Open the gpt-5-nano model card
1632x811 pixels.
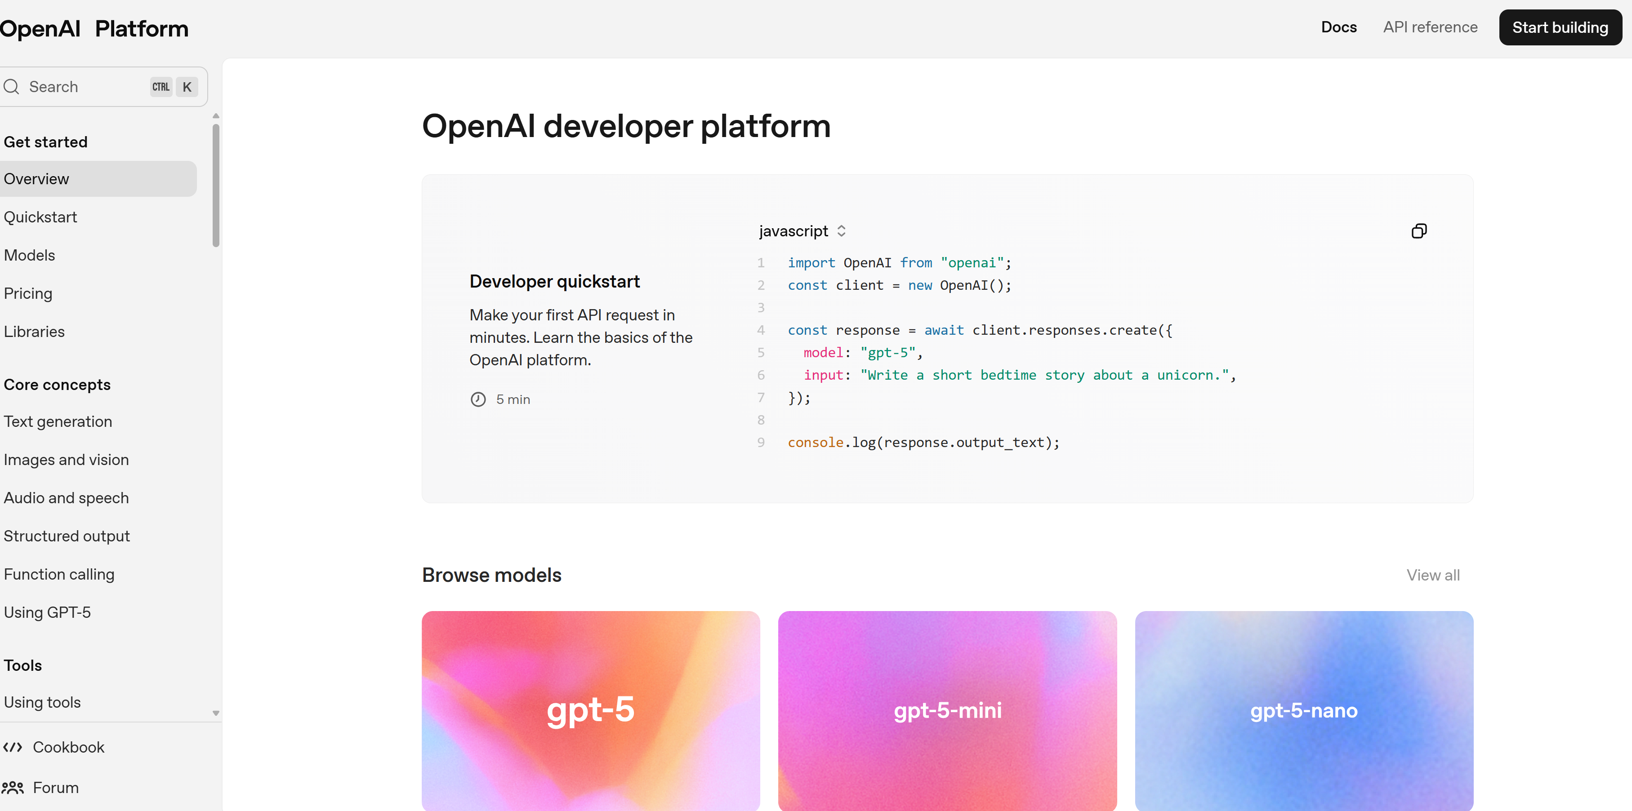pos(1304,710)
